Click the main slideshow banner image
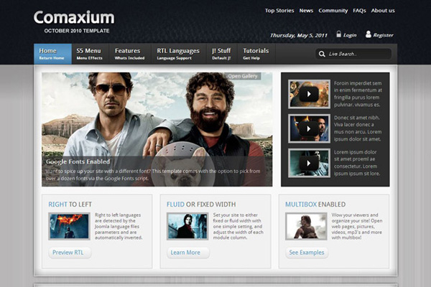Image resolution: width=431 pixels, height=287 pixels. click(x=157, y=129)
